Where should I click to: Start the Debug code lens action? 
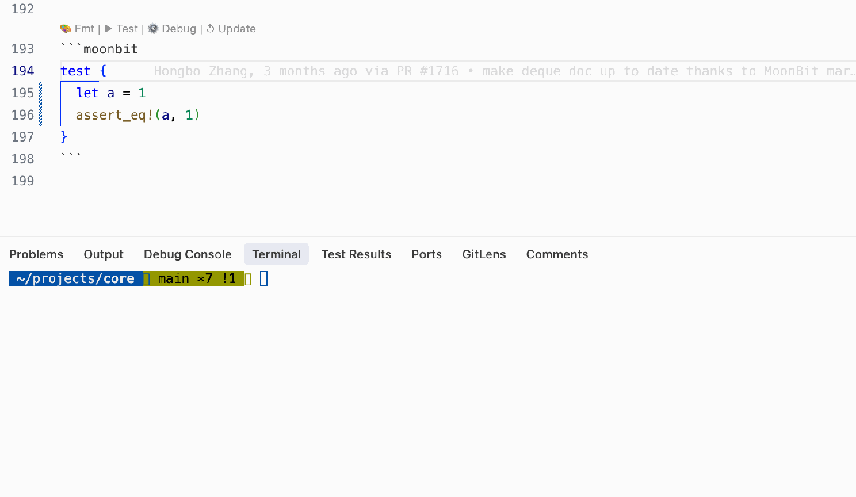coord(178,29)
